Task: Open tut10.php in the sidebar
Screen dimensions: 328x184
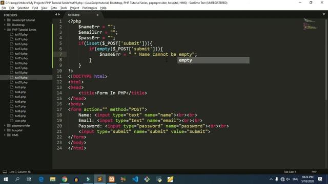Action: tap(21, 34)
